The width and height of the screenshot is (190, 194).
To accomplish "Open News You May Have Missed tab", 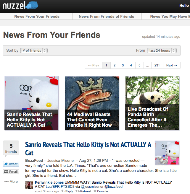I will coord(170,16).
